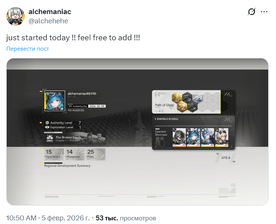Open the 15 Operators tile
The image size is (276, 224).
54,154
